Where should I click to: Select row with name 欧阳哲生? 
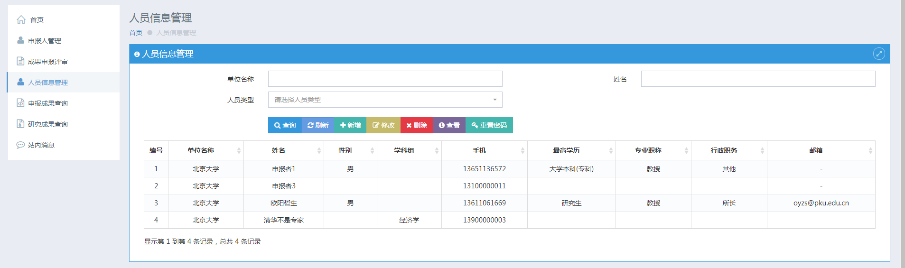point(510,203)
